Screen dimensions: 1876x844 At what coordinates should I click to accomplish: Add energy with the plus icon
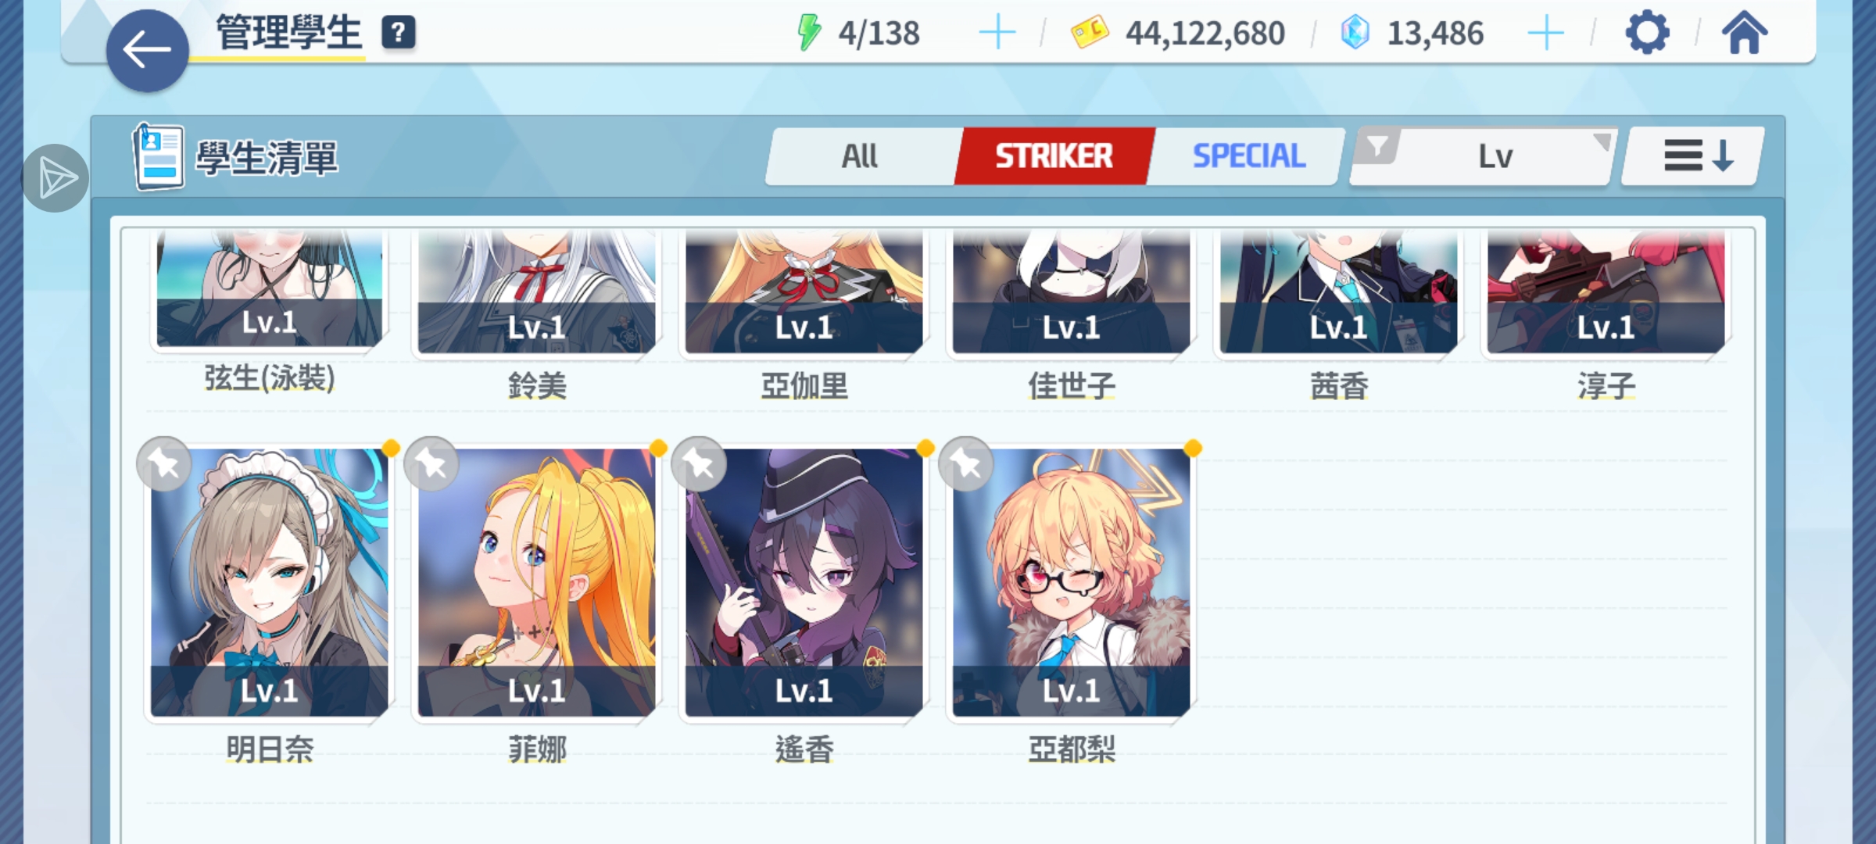tap(997, 33)
